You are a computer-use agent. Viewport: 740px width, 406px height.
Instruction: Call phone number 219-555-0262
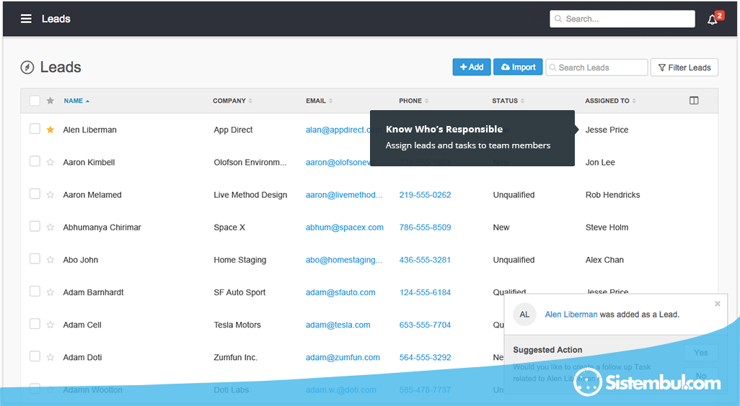coord(426,194)
